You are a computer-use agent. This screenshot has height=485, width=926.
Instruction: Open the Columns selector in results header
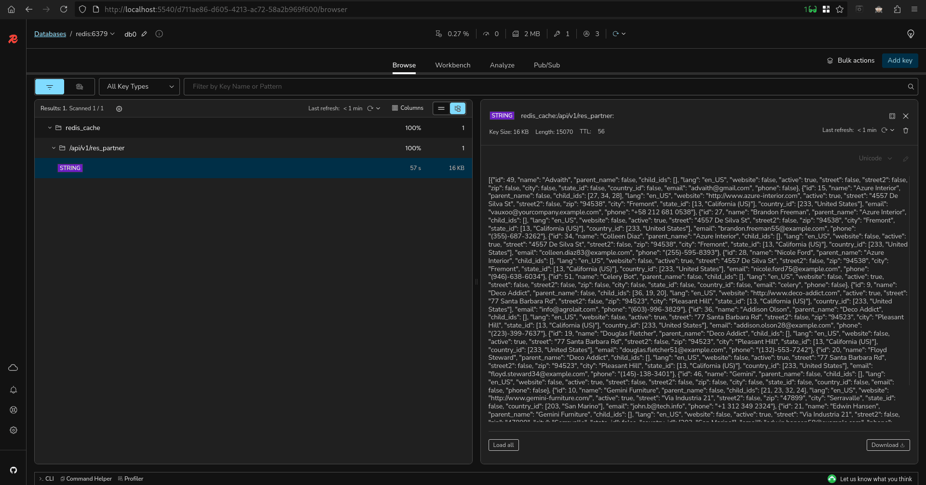(x=407, y=108)
